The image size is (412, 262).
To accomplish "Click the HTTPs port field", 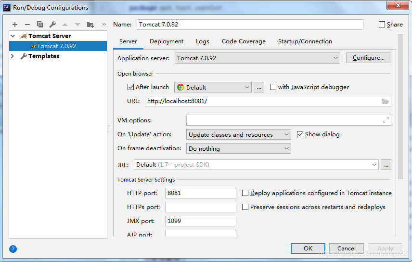I will click(x=201, y=207).
